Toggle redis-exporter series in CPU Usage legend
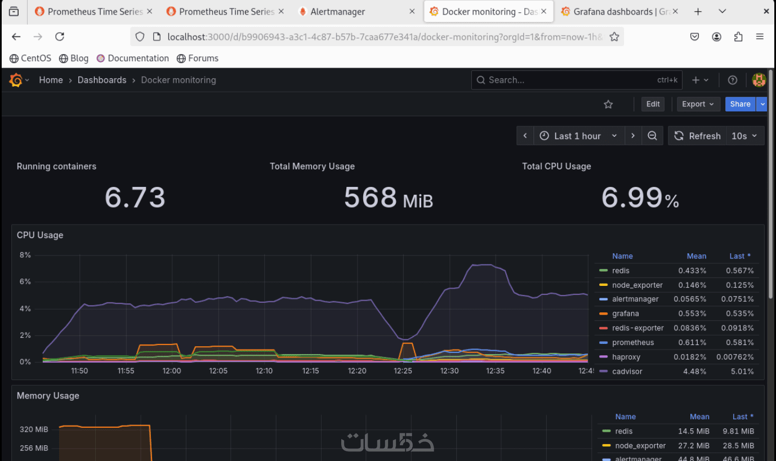The height and width of the screenshot is (461, 776). 638,328
